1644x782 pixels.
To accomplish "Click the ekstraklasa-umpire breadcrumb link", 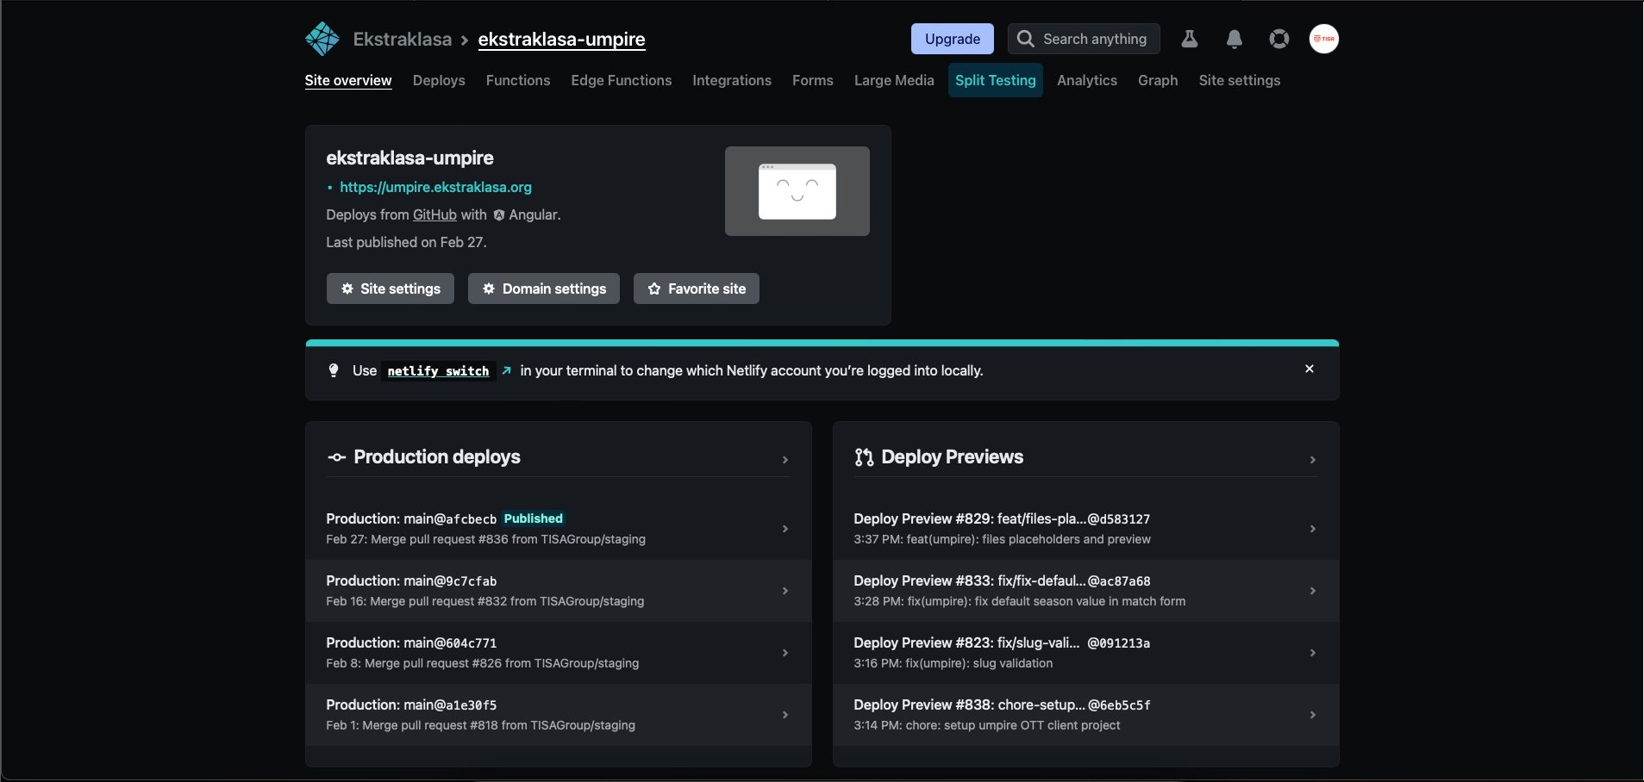I will 562,39.
